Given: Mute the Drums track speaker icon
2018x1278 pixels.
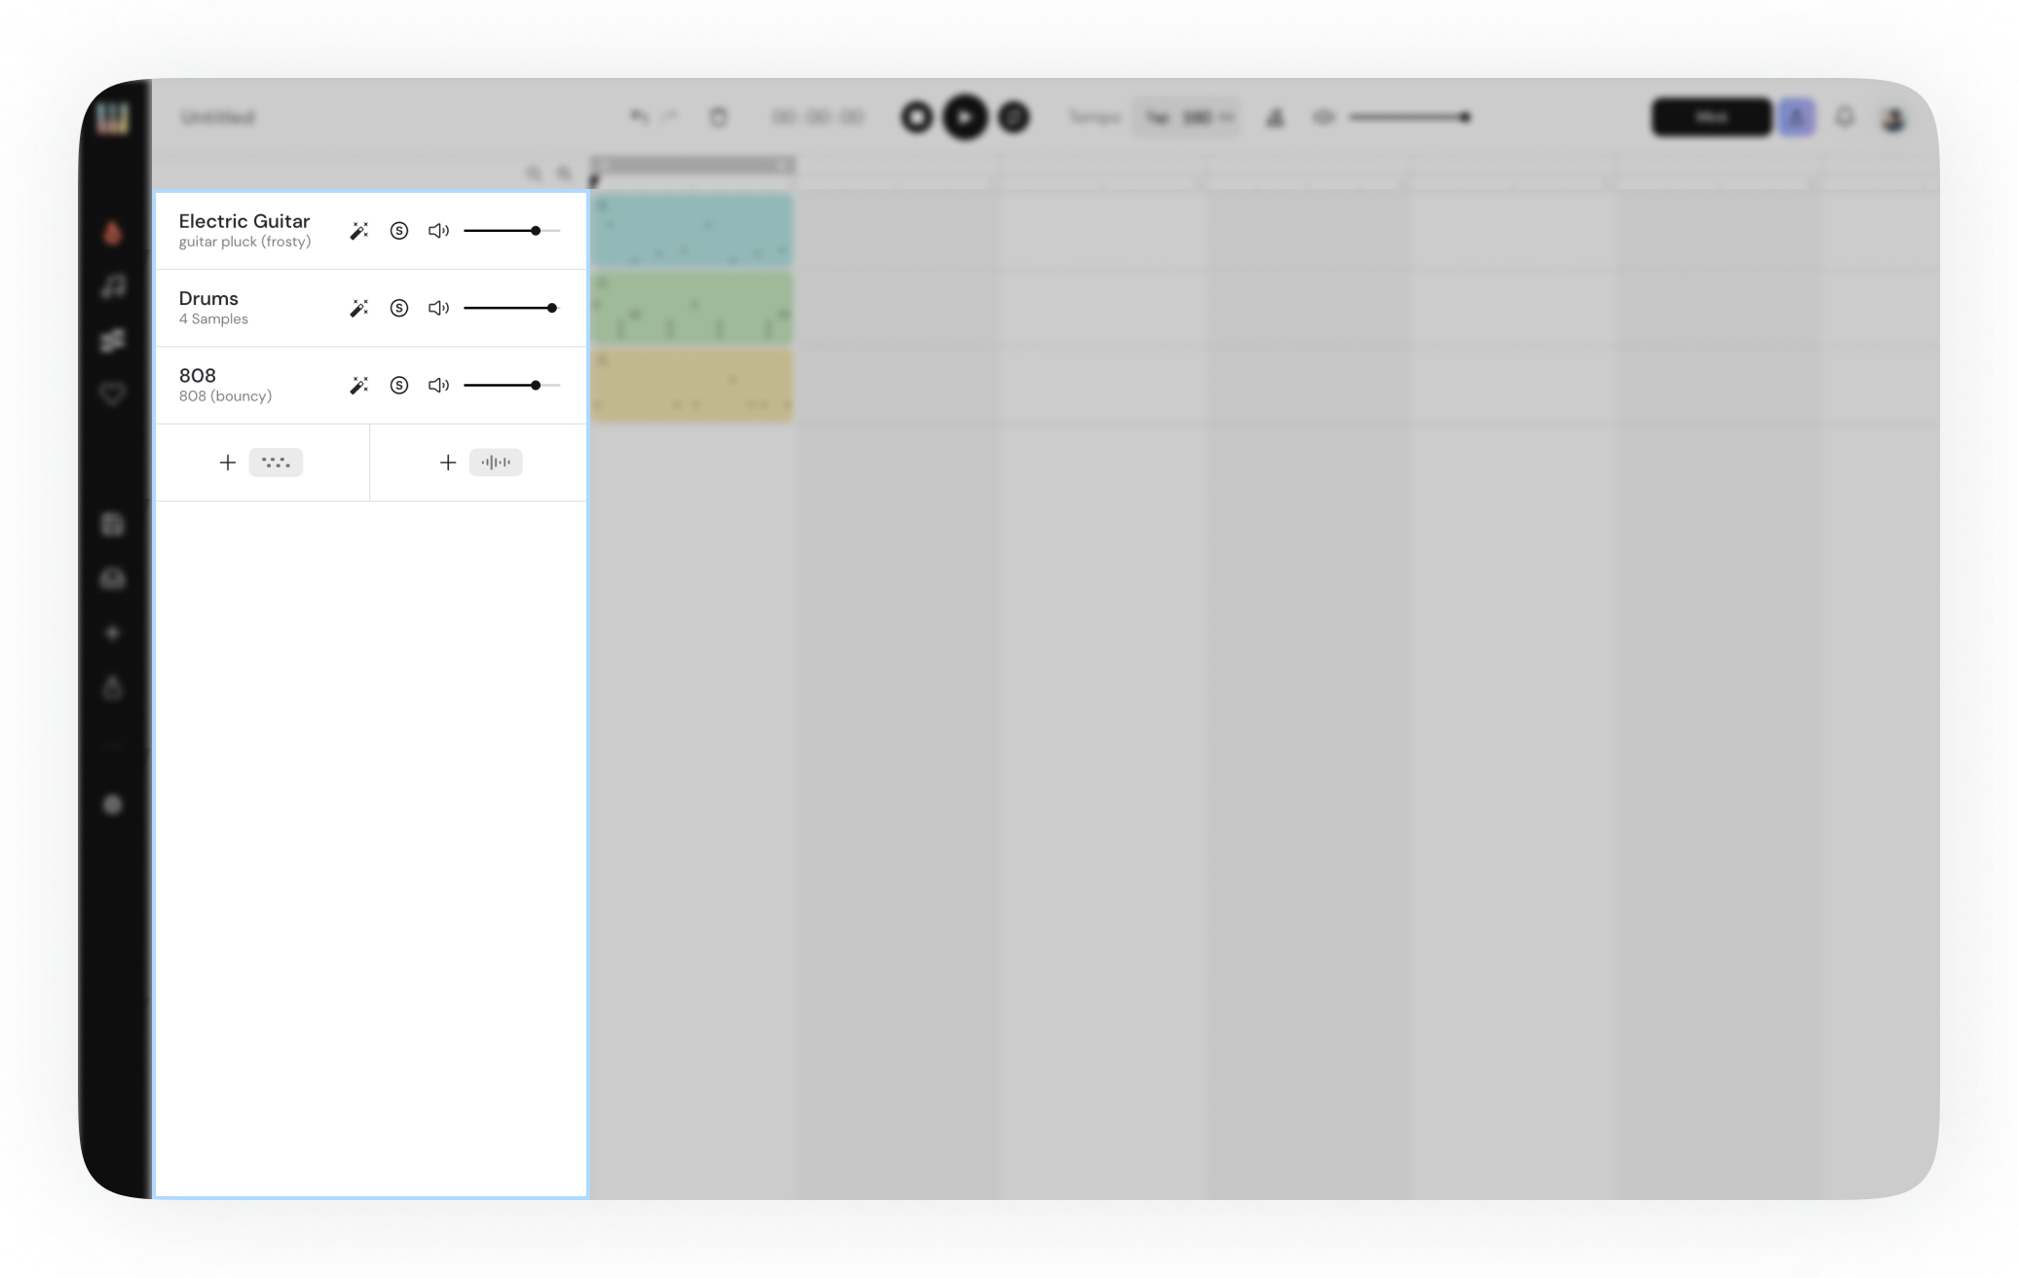Looking at the screenshot, I should (438, 308).
